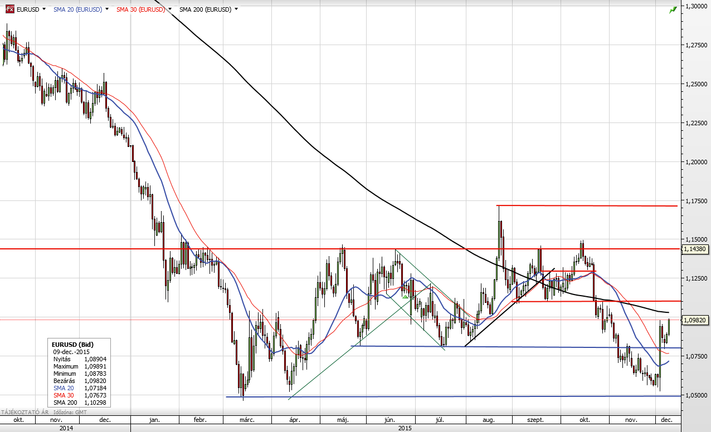Click the 2015 year label on time axis
711x432 pixels.
(405, 428)
